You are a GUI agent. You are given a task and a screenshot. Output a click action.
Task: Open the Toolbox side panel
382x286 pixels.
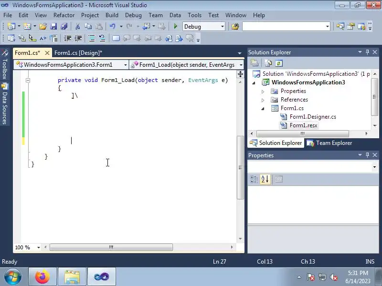coord(5,65)
